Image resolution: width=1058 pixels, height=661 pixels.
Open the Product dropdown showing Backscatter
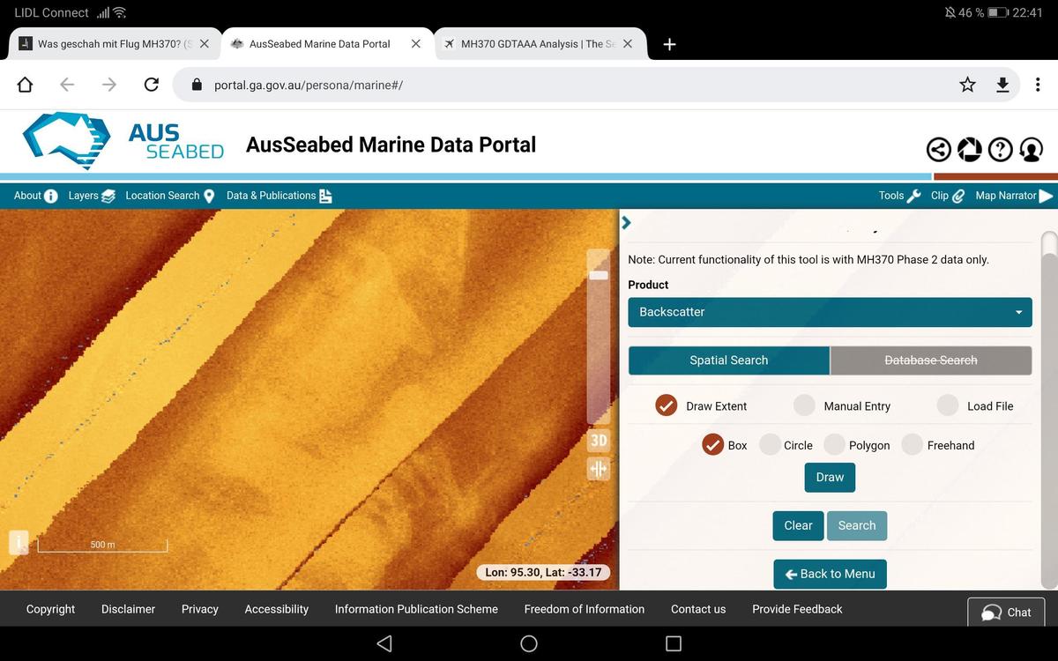click(x=830, y=312)
